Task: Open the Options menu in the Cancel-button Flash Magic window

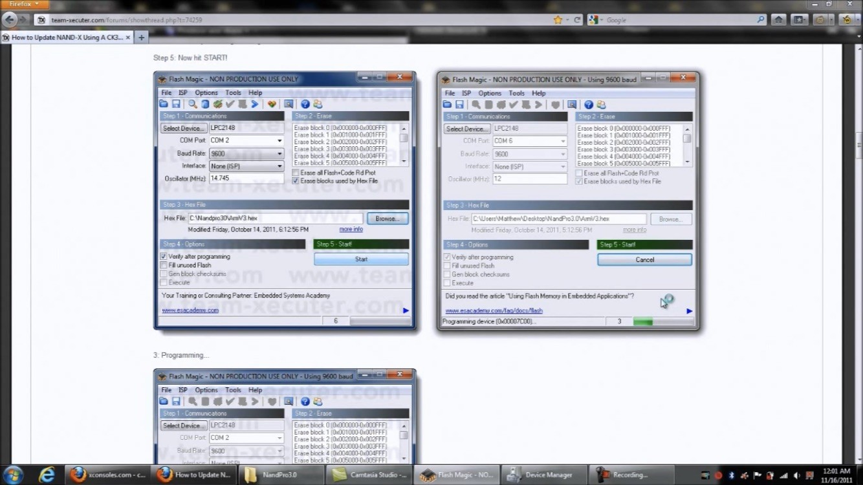Action: 490,94
